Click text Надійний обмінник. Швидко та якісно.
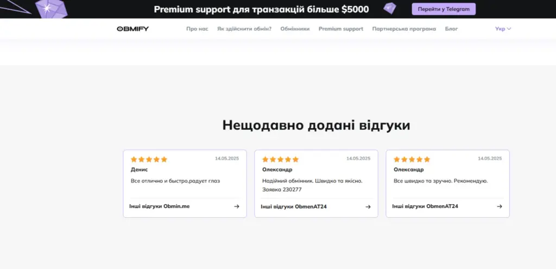Viewport: 556px width, 269px height. 312,181
